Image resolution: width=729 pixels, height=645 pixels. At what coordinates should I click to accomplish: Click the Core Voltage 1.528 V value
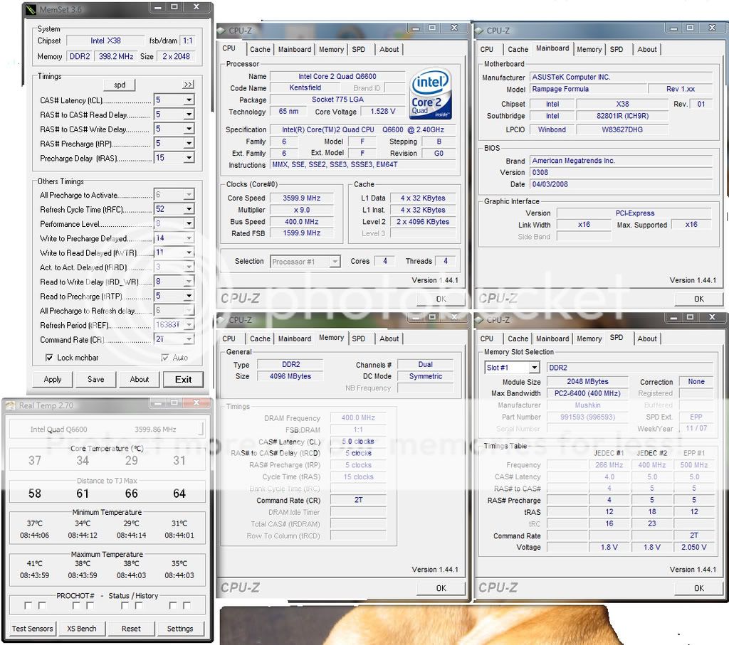point(382,112)
